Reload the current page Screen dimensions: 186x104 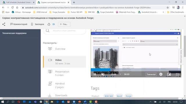coord(12,8)
